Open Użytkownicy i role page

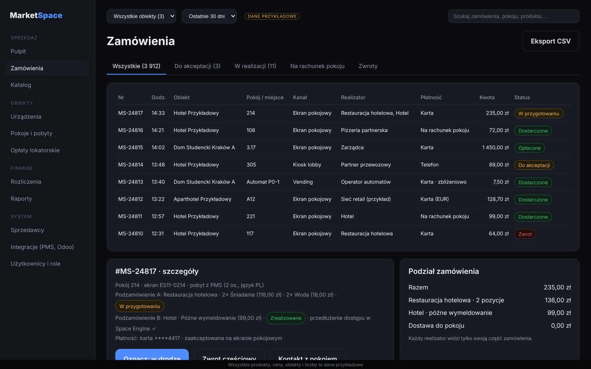(x=47, y=263)
